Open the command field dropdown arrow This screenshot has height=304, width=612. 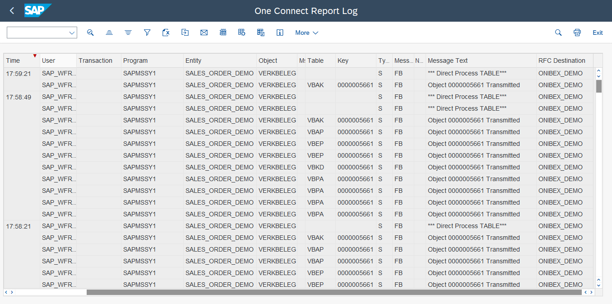[72, 33]
